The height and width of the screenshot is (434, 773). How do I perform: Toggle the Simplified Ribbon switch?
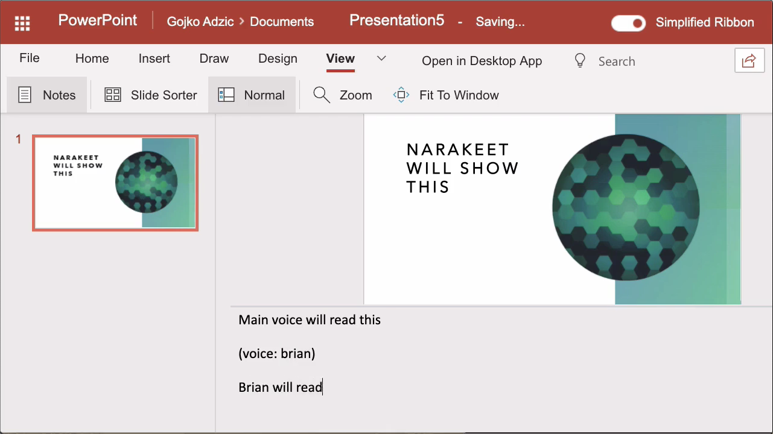coord(628,23)
